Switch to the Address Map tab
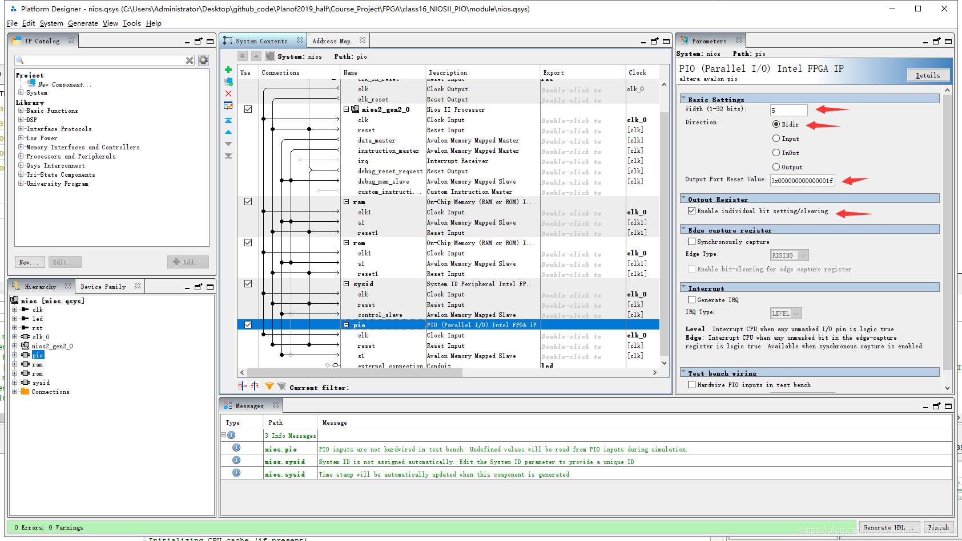 [331, 41]
